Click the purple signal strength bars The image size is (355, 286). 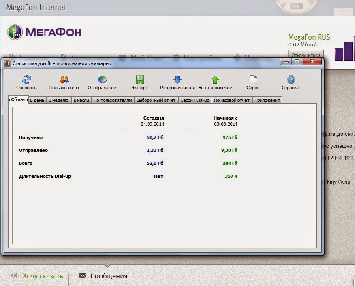(x=344, y=48)
